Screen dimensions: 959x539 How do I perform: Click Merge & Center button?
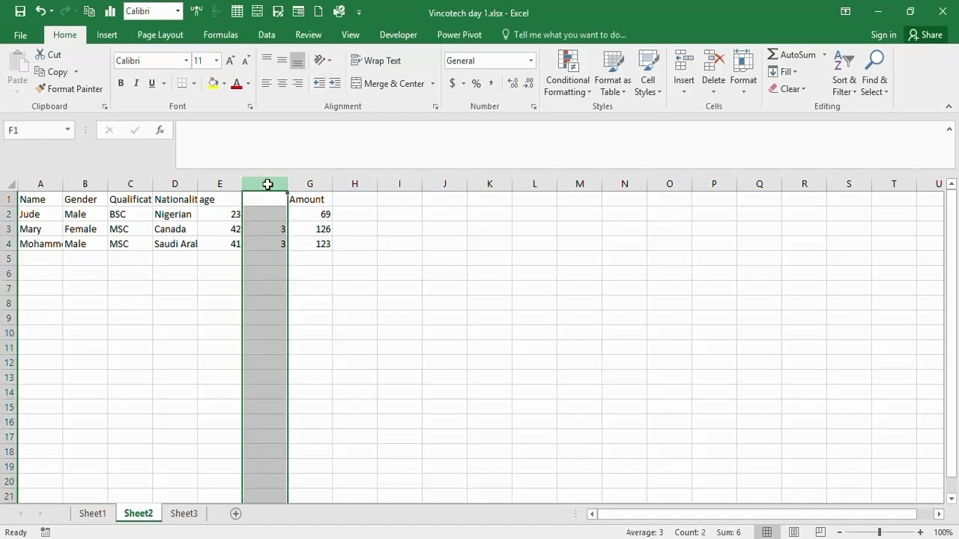click(388, 83)
